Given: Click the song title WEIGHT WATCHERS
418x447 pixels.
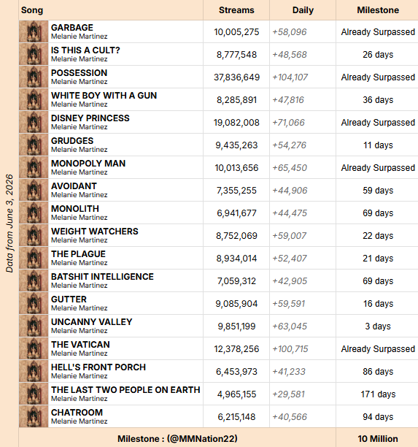Looking at the screenshot, I should click(x=95, y=232).
